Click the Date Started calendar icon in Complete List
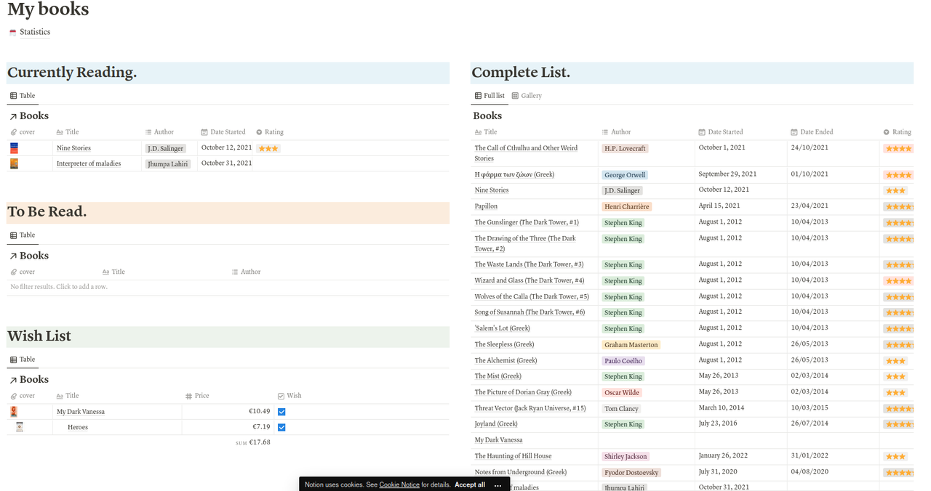The height and width of the screenshot is (491, 931). [702, 132]
